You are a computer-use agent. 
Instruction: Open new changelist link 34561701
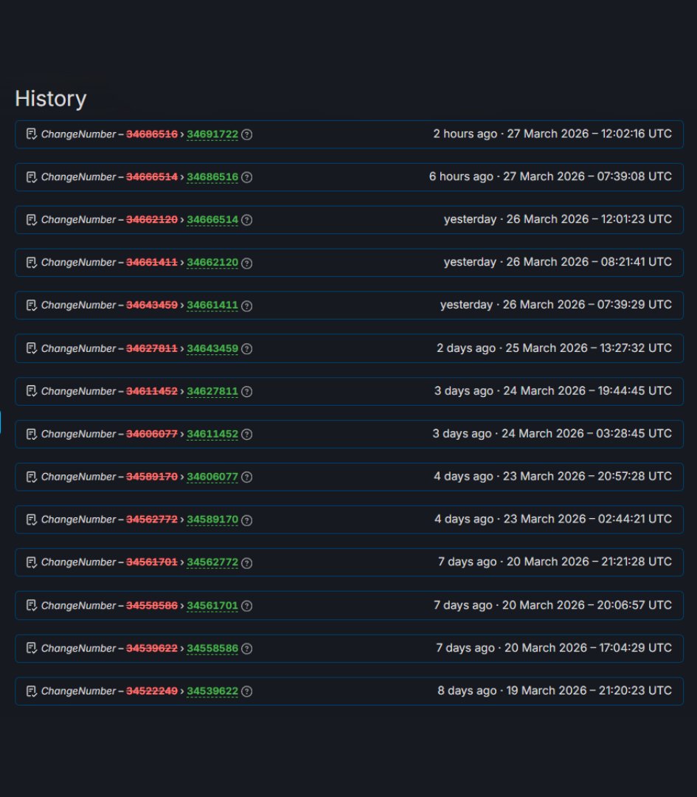212,605
